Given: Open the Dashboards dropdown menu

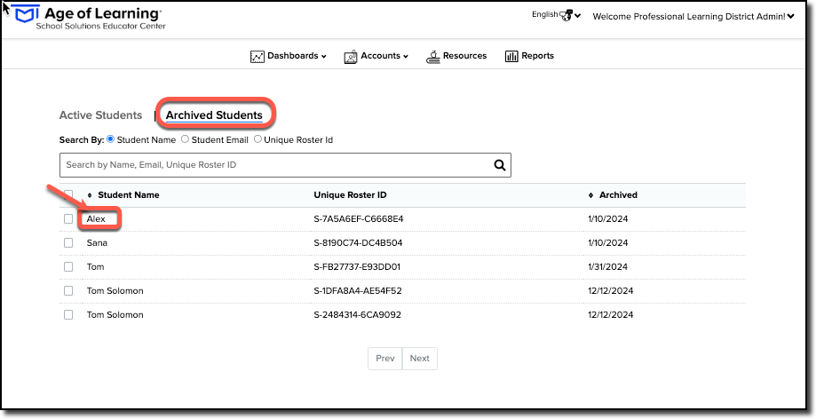Looking at the screenshot, I should coord(289,56).
